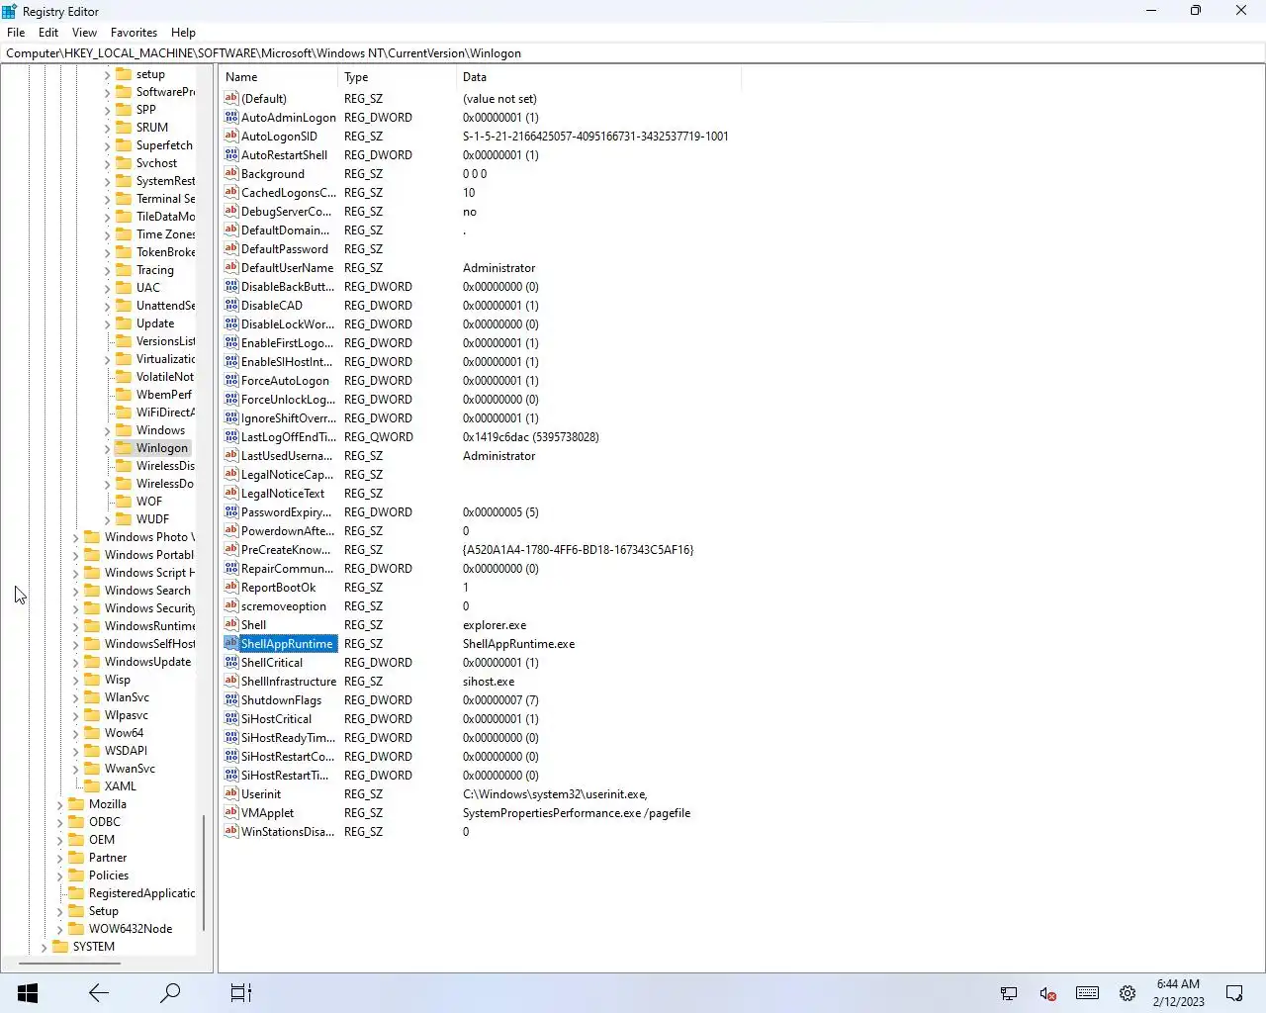
Task: Open the notification center icon
Action: pyautogui.click(x=1234, y=993)
